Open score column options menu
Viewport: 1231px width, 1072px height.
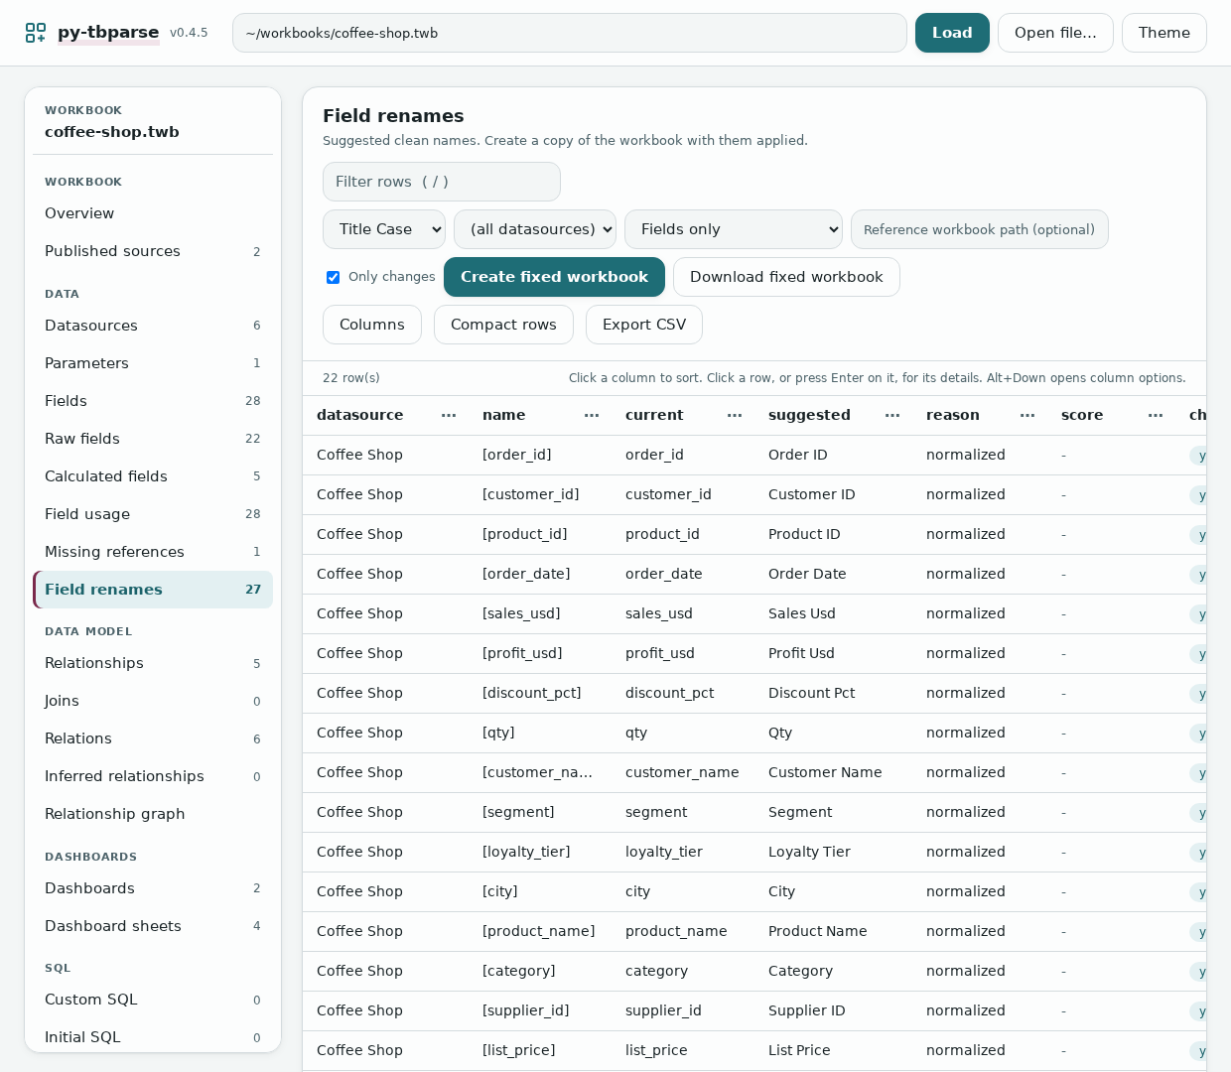point(1156,415)
